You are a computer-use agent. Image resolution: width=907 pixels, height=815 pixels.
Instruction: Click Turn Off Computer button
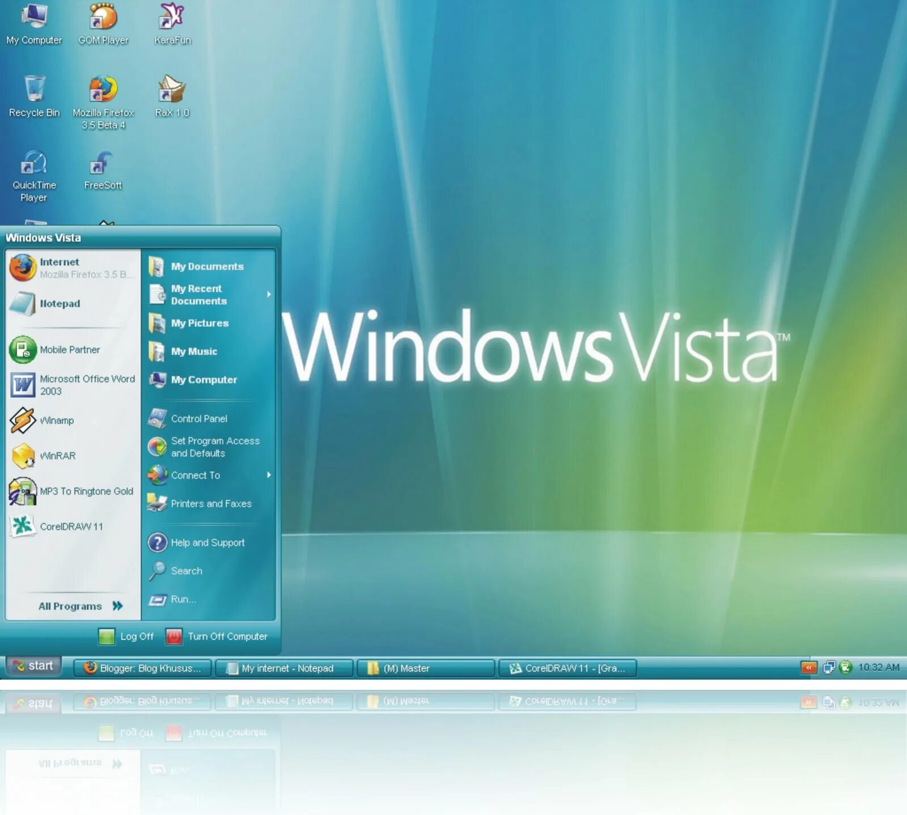point(217,636)
